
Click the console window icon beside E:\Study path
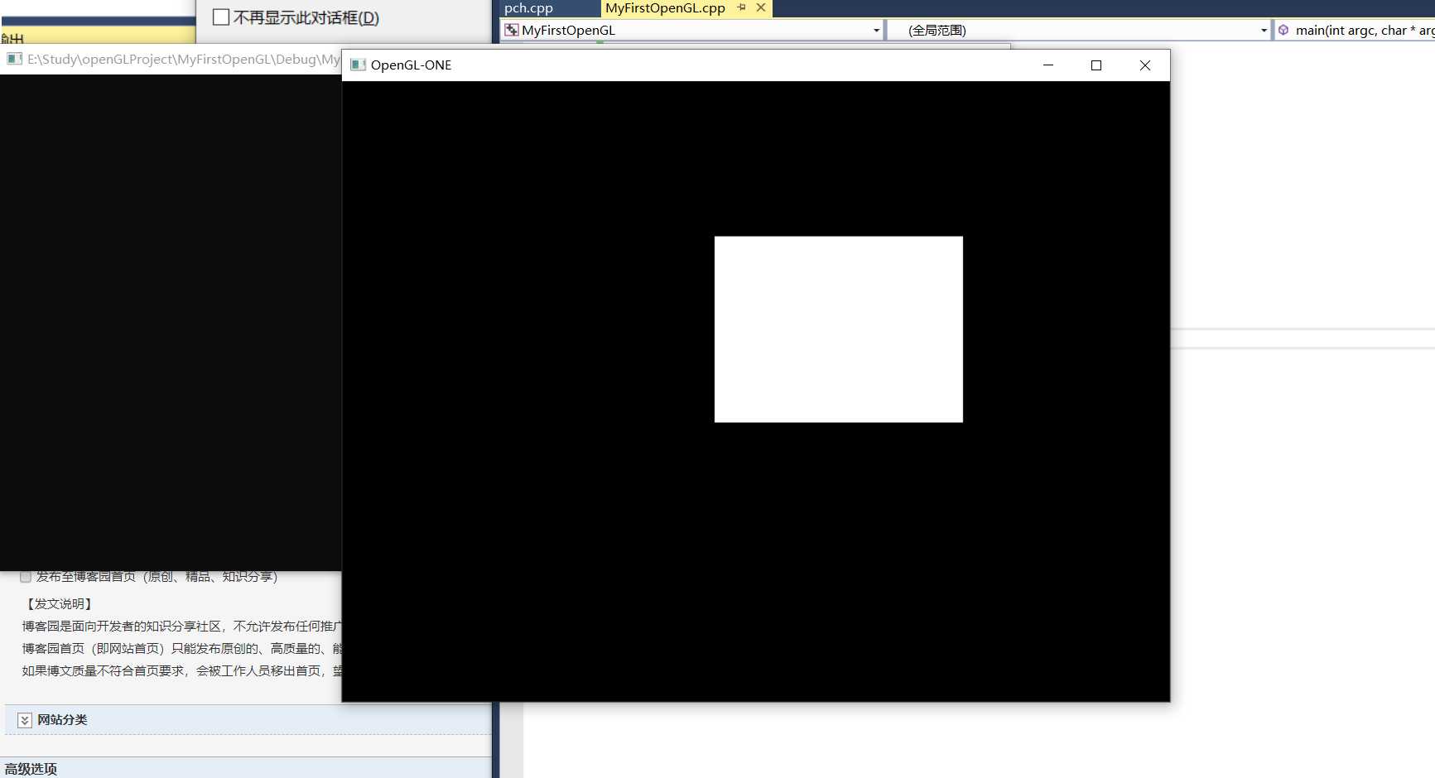[x=14, y=59]
